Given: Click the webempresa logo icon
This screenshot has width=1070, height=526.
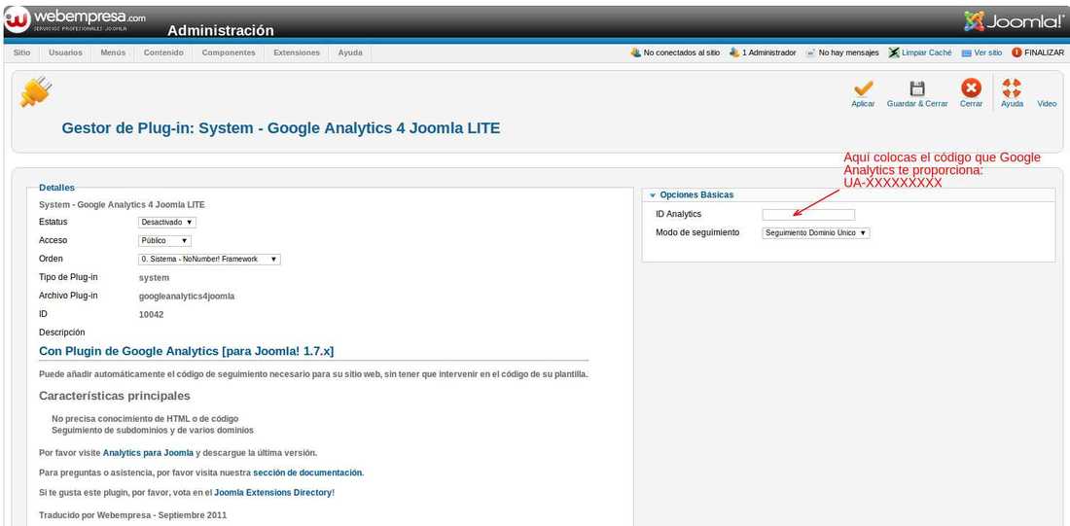Looking at the screenshot, I should [x=16, y=19].
